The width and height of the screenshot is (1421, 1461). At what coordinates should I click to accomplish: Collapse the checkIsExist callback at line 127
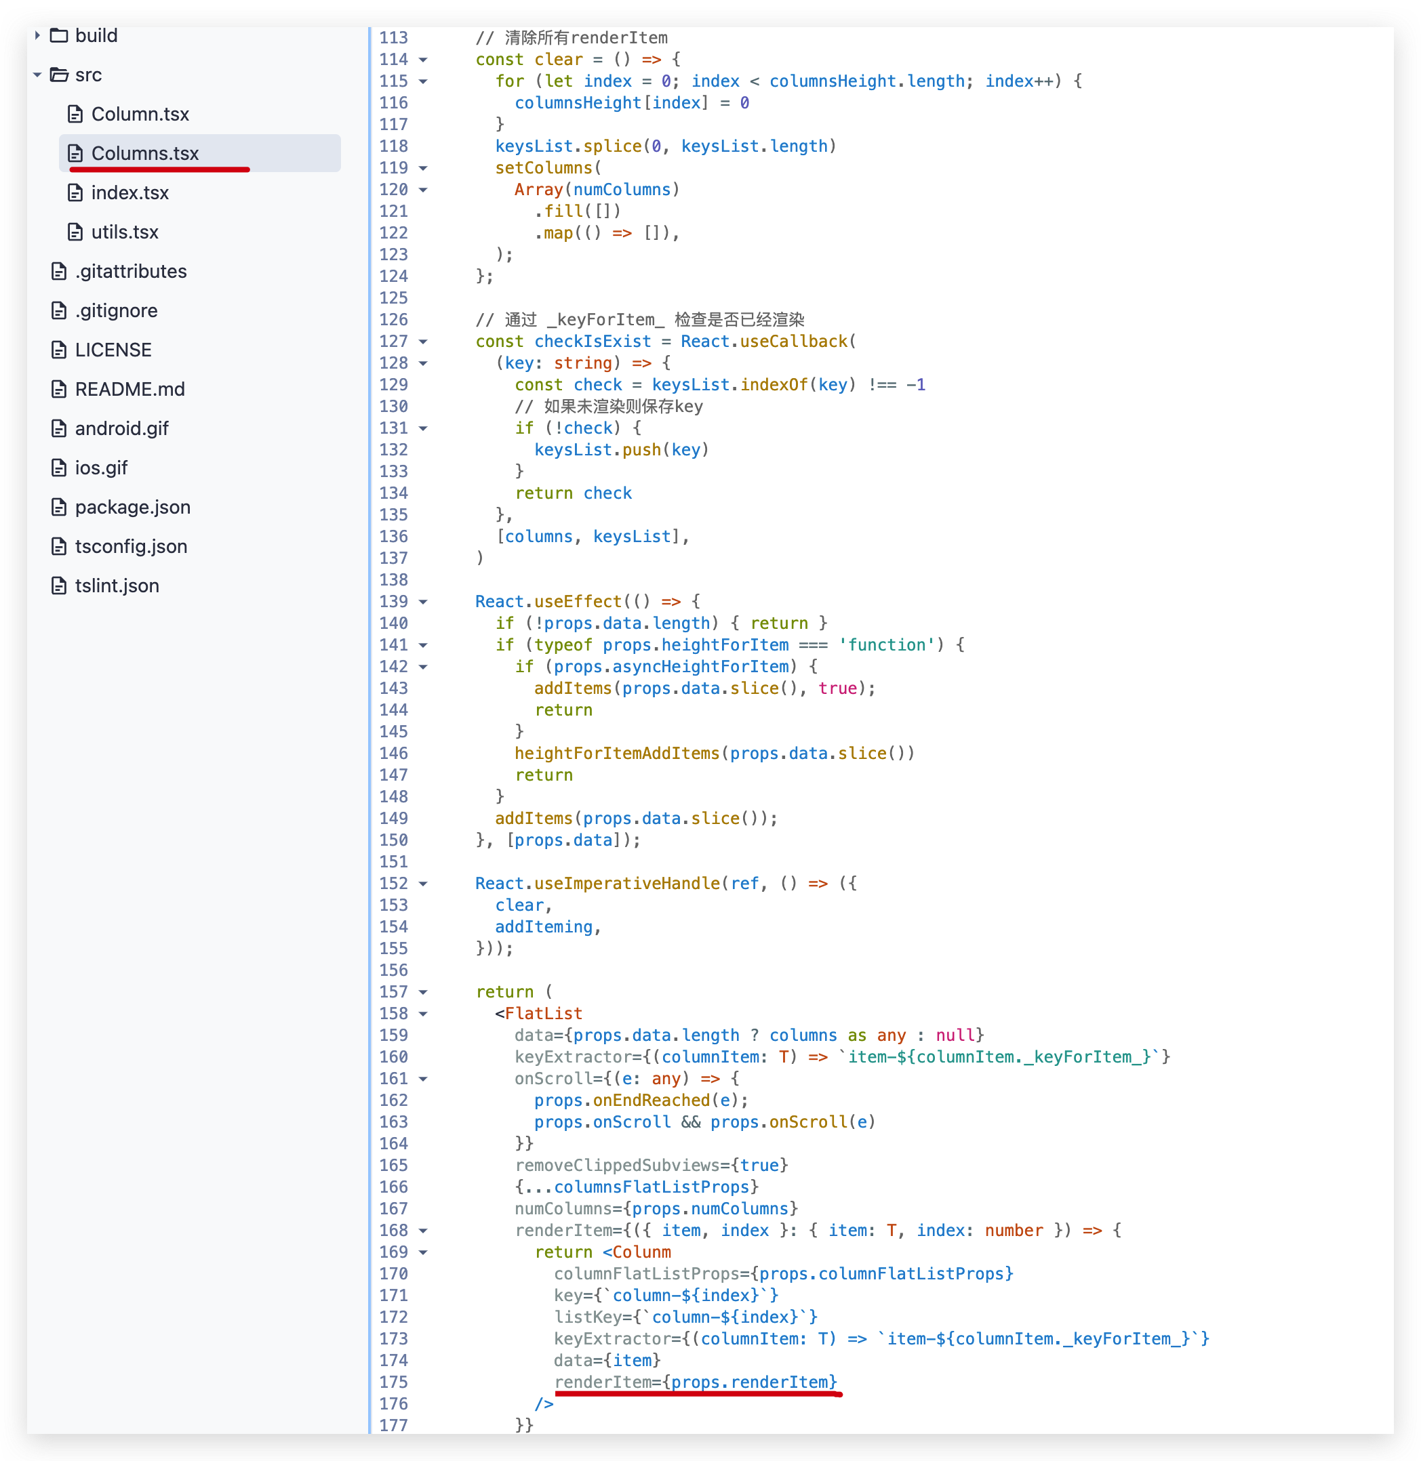(x=422, y=342)
